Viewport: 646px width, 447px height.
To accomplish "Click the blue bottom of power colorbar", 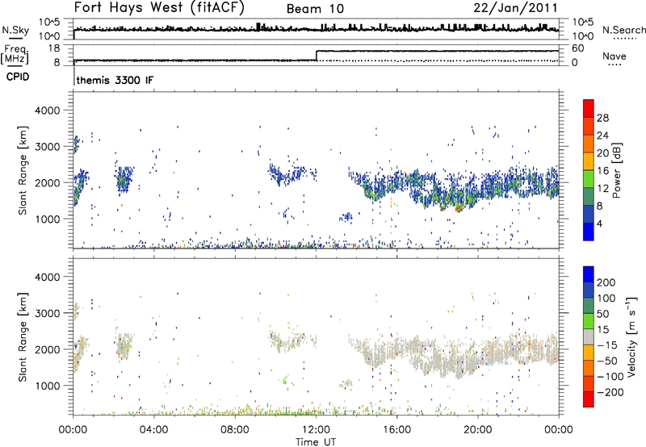I will click(589, 232).
